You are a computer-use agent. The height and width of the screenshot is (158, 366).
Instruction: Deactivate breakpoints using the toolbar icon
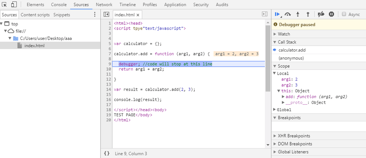point(321,15)
